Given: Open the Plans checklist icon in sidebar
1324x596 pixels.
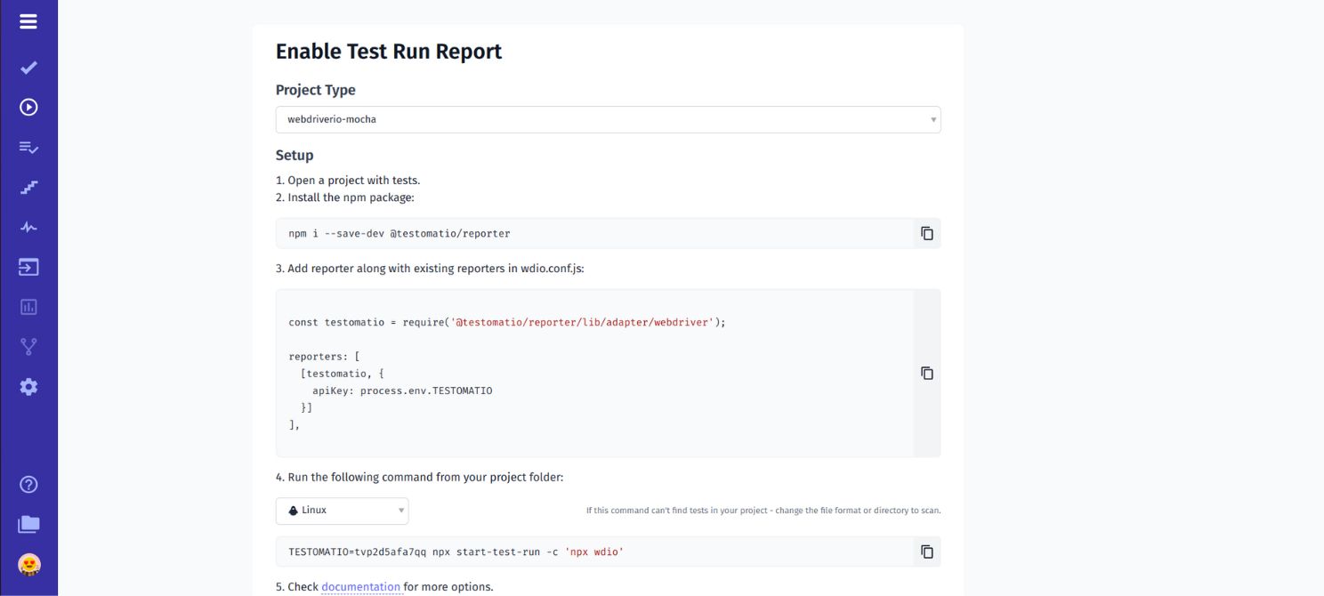Looking at the screenshot, I should coord(28,148).
